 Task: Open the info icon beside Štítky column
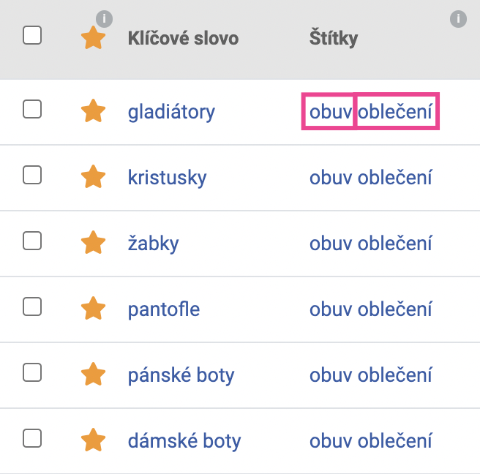pyautogui.click(x=458, y=19)
